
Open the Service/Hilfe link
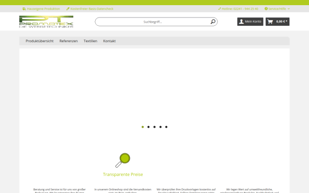pyautogui.click(x=277, y=9)
